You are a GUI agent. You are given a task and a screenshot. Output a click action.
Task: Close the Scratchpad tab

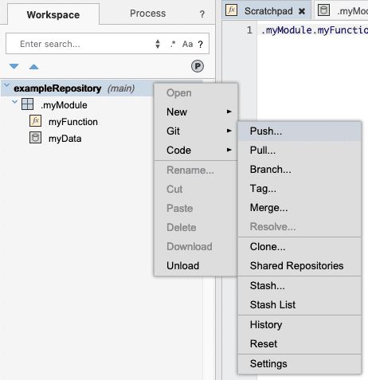tap(302, 11)
